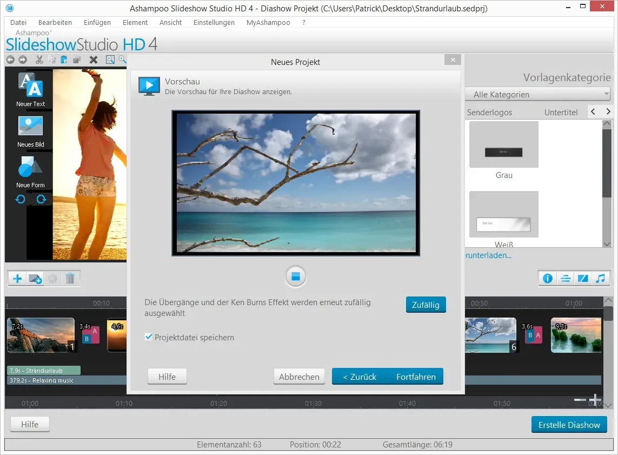The height and width of the screenshot is (455, 618).
Task: Click the main window Hilfe button
Action: 30,424
